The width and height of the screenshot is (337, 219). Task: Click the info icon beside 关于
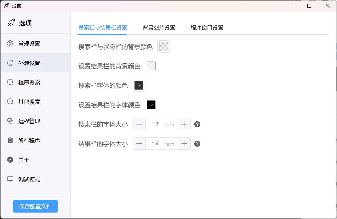[10, 160]
